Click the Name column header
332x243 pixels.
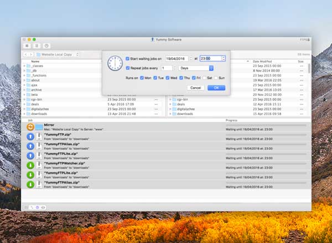pos(35,62)
